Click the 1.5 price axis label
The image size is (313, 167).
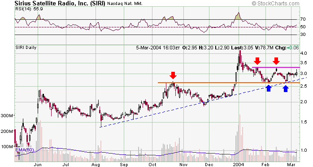[304, 122]
